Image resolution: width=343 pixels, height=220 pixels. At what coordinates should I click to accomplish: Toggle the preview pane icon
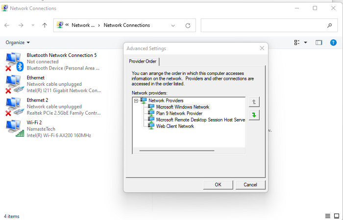(x=318, y=43)
